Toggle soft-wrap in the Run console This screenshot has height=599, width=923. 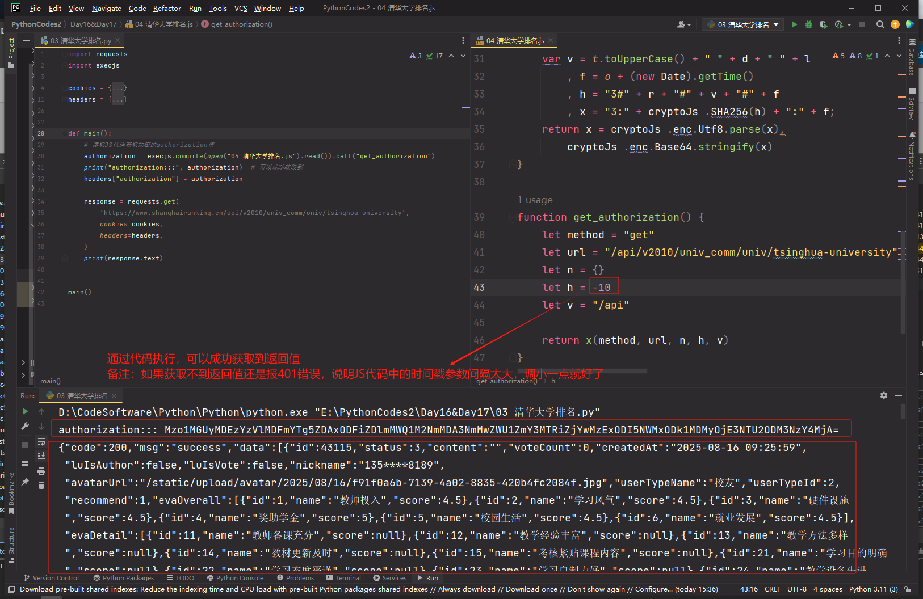pos(41,441)
